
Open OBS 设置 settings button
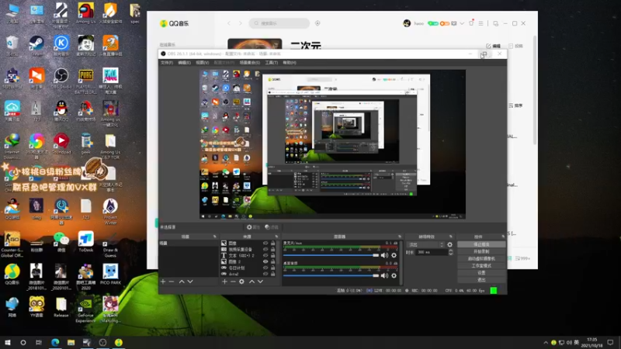click(x=481, y=273)
